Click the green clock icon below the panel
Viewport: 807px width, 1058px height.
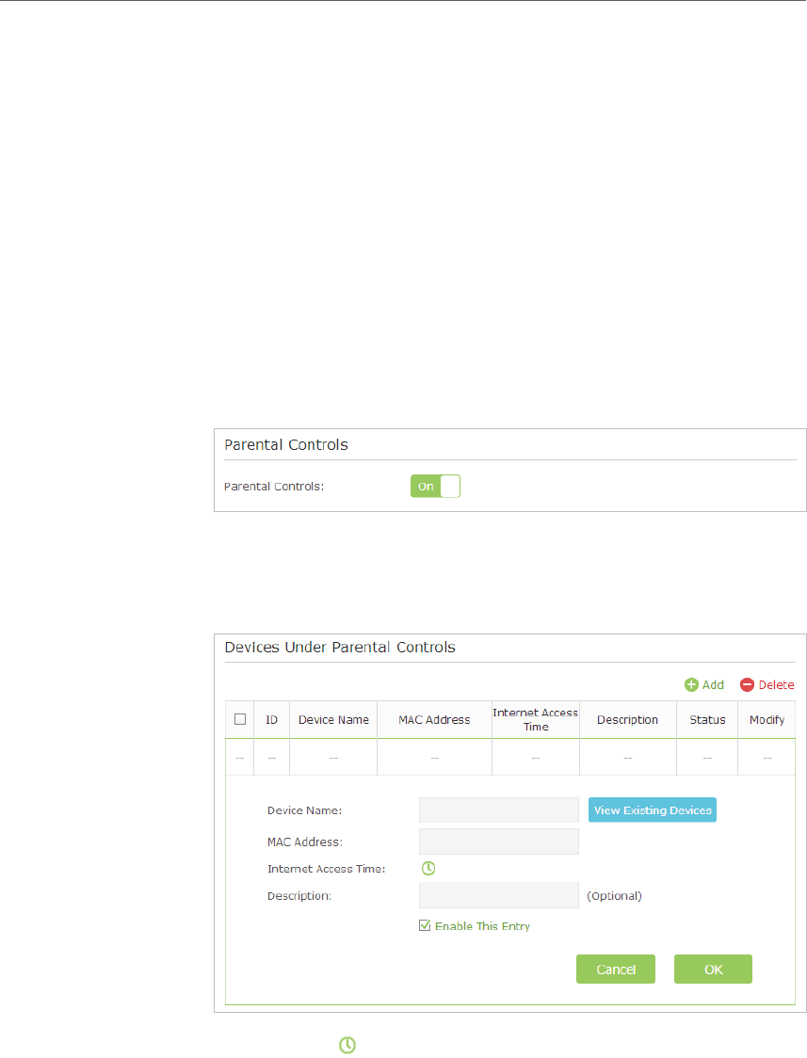click(x=347, y=1045)
